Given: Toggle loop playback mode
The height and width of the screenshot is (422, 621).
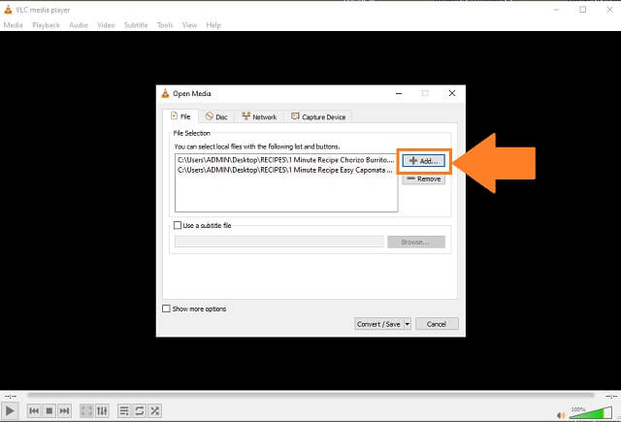Looking at the screenshot, I should tap(140, 411).
